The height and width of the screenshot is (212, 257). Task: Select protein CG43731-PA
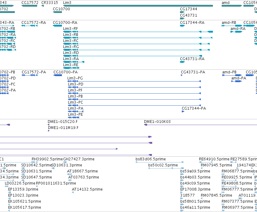tap(193, 72)
